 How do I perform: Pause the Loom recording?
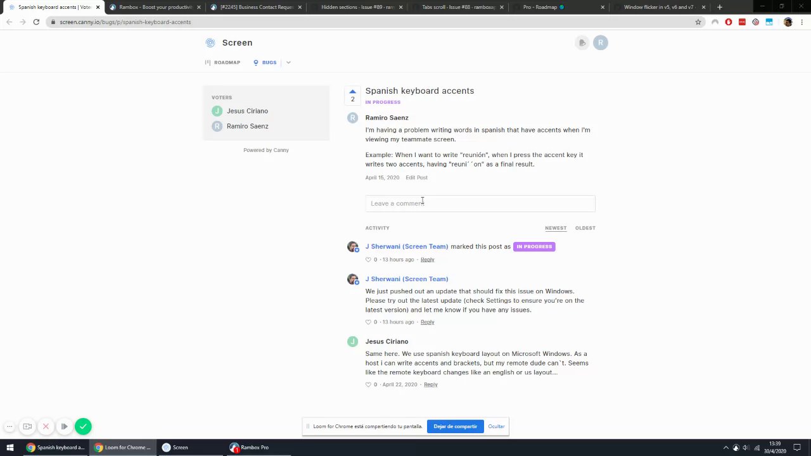(64, 427)
